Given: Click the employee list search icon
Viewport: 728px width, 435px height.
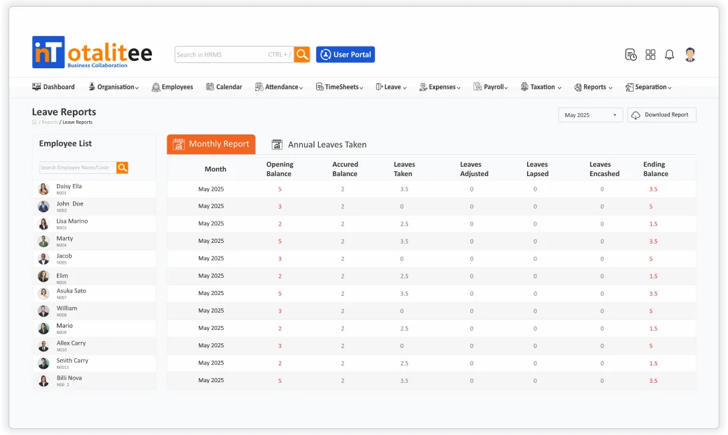Looking at the screenshot, I should click(x=123, y=168).
